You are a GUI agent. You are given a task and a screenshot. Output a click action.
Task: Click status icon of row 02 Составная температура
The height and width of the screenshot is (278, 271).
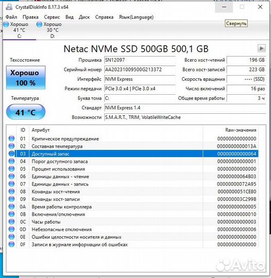click(11, 146)
